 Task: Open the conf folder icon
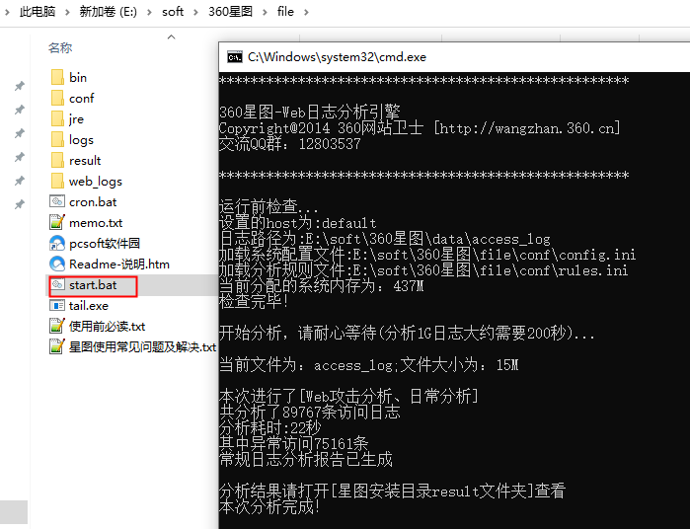pos(57,98)
